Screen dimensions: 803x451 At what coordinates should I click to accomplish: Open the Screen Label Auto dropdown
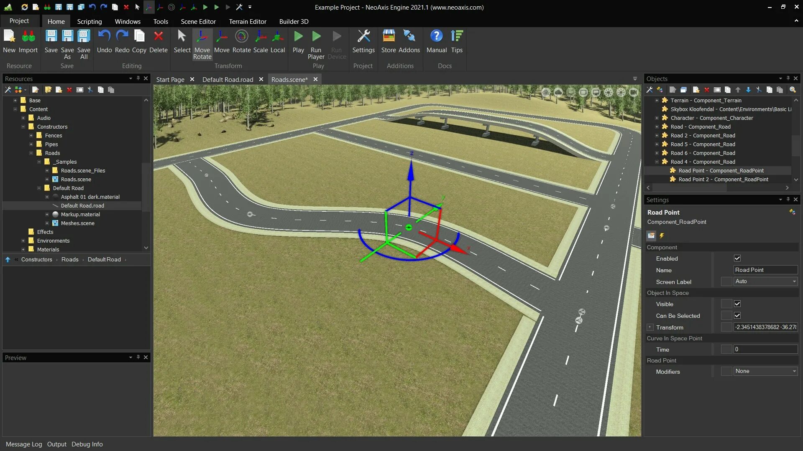point(765,281)
